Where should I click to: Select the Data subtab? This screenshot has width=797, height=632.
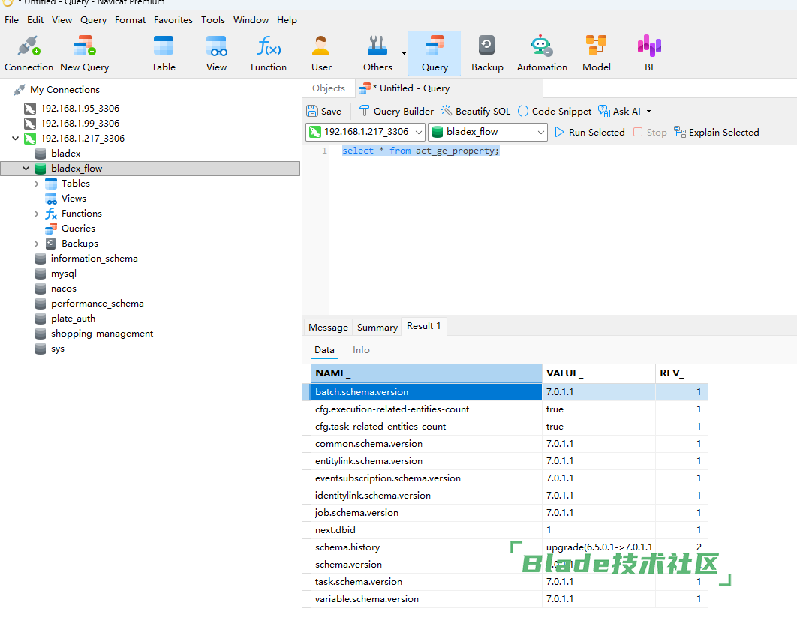point(324,350)
